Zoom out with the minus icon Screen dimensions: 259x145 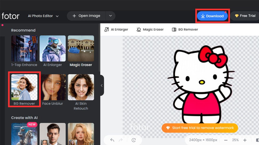click(226, 140)
